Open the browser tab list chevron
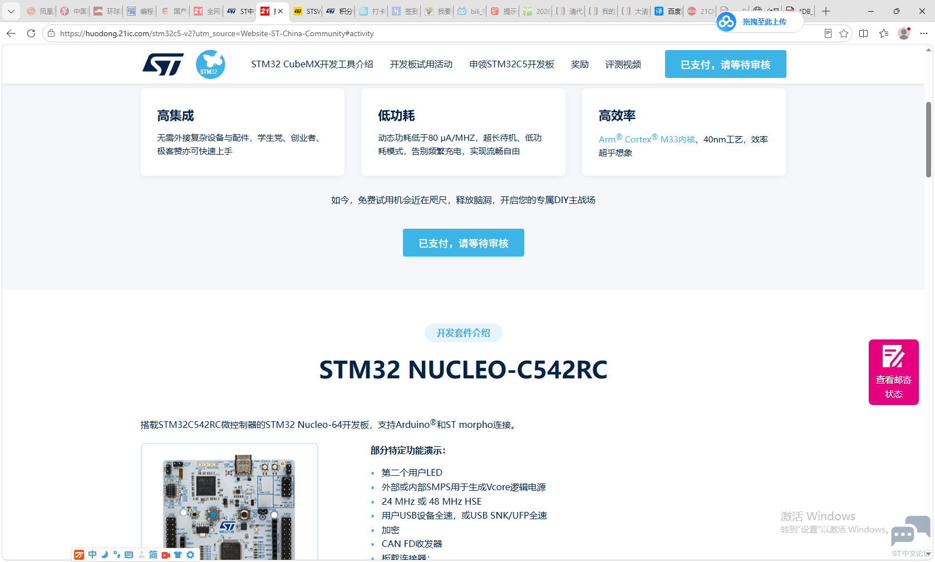 [11, 11]
